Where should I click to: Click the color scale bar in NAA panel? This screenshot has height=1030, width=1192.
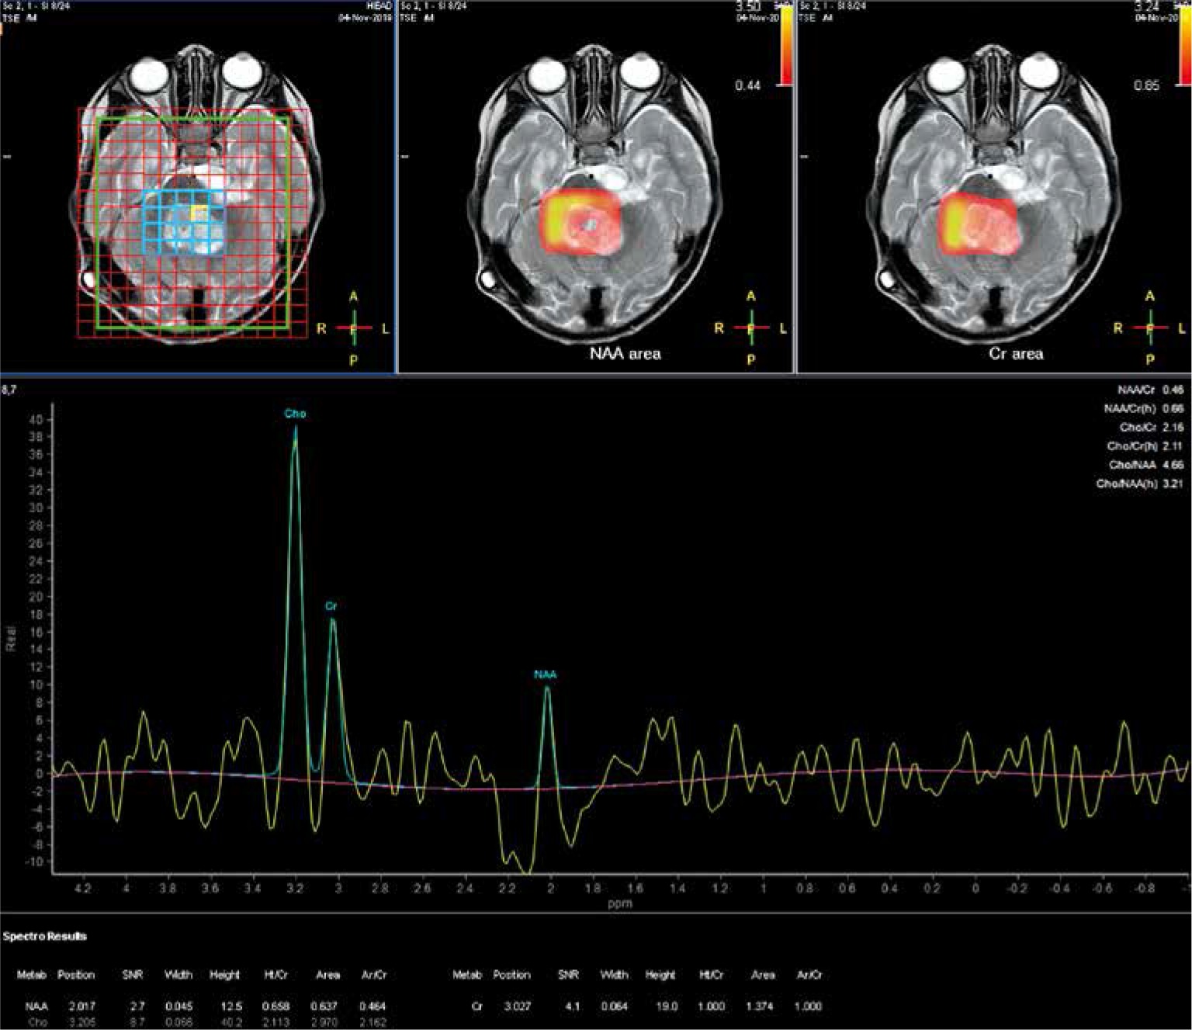click(x=785, y=45)
